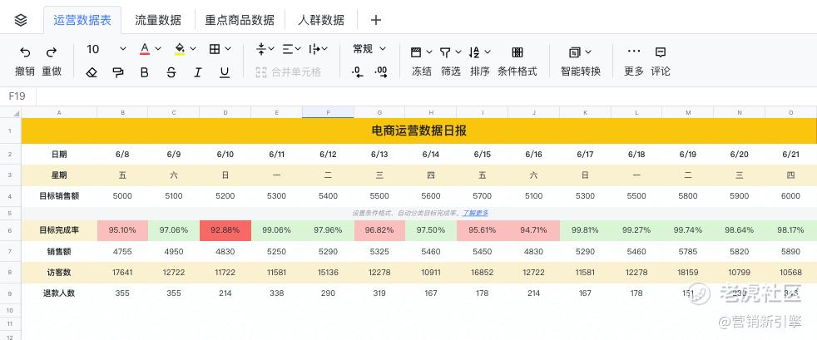Activate the format painter icon

(118, 72)
